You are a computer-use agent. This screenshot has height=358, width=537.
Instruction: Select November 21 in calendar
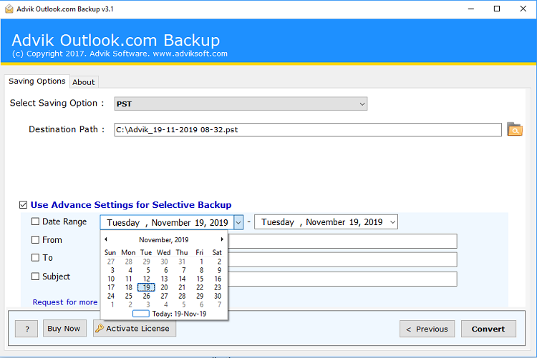point(182,287)
